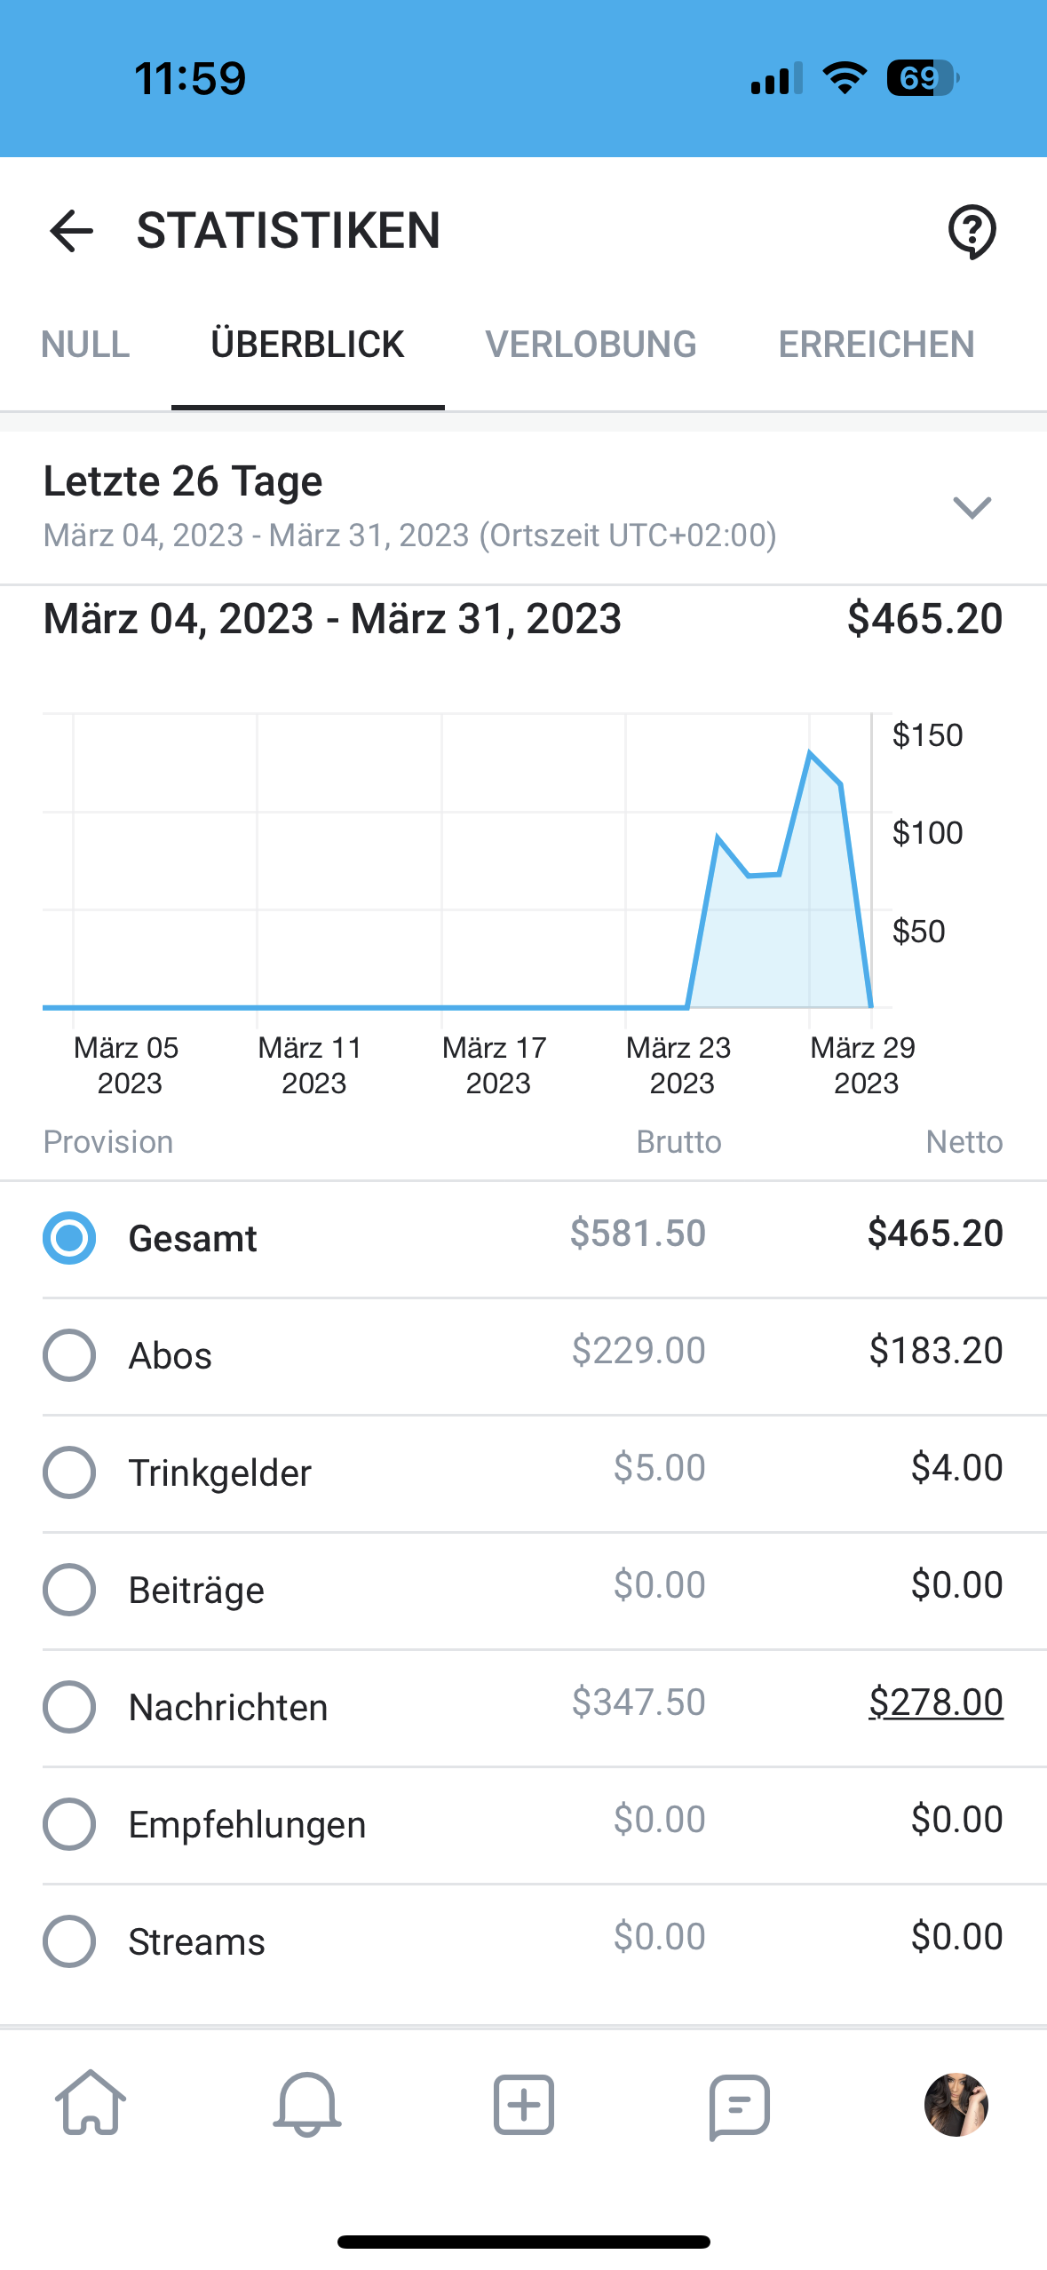This screenshot has height=2270, width=1047.
Task: Open the messages chat icon
Action: click(x=740, y=2105)
